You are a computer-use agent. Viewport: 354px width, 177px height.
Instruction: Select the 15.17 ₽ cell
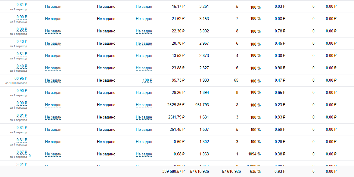(178, 6)
